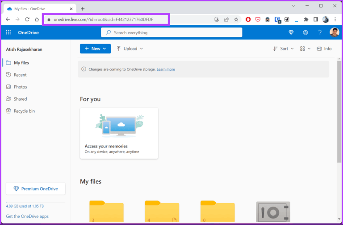Click the install app icon in address bar

pos(217,20)
